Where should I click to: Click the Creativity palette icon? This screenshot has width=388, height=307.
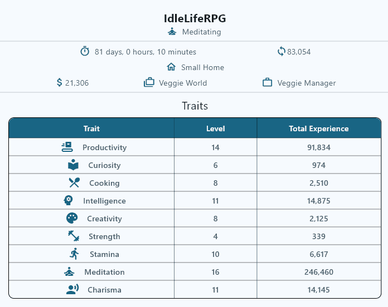(x=72, y=218)
